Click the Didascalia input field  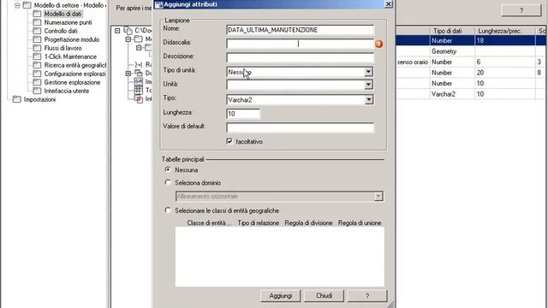coord(300,44)
